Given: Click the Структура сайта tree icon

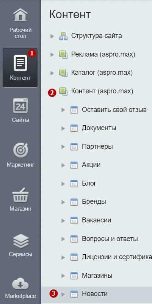Looking at the screenshot, I should click(x=63, y=36).
